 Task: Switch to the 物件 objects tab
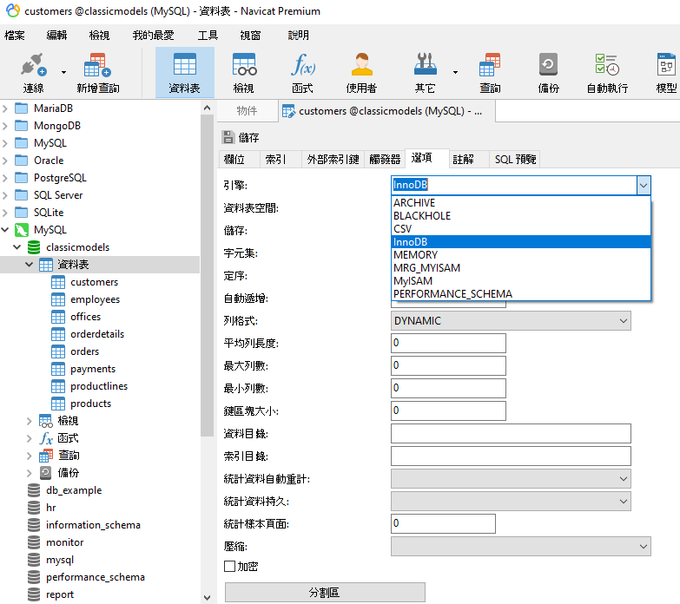[247, 111]
